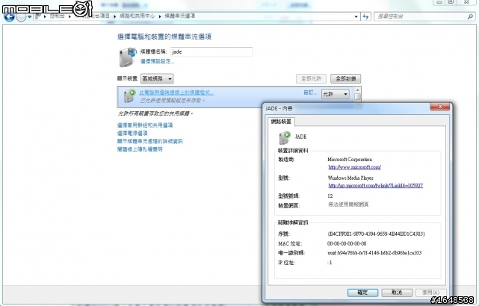Click the JADE device icon in dialog

[285, 138]
